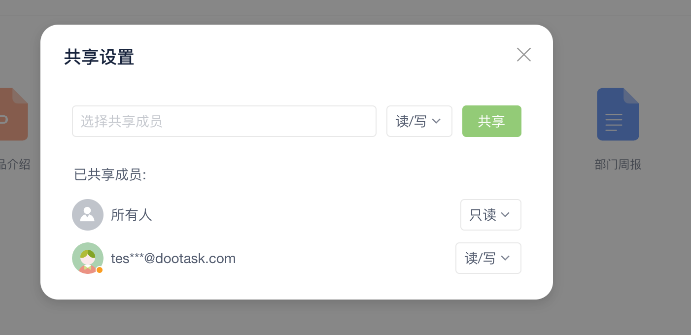Screen dimensions: 691x335
Task: Click the chevron in the new-member permission selector
Action: click(x=436, y=121)
